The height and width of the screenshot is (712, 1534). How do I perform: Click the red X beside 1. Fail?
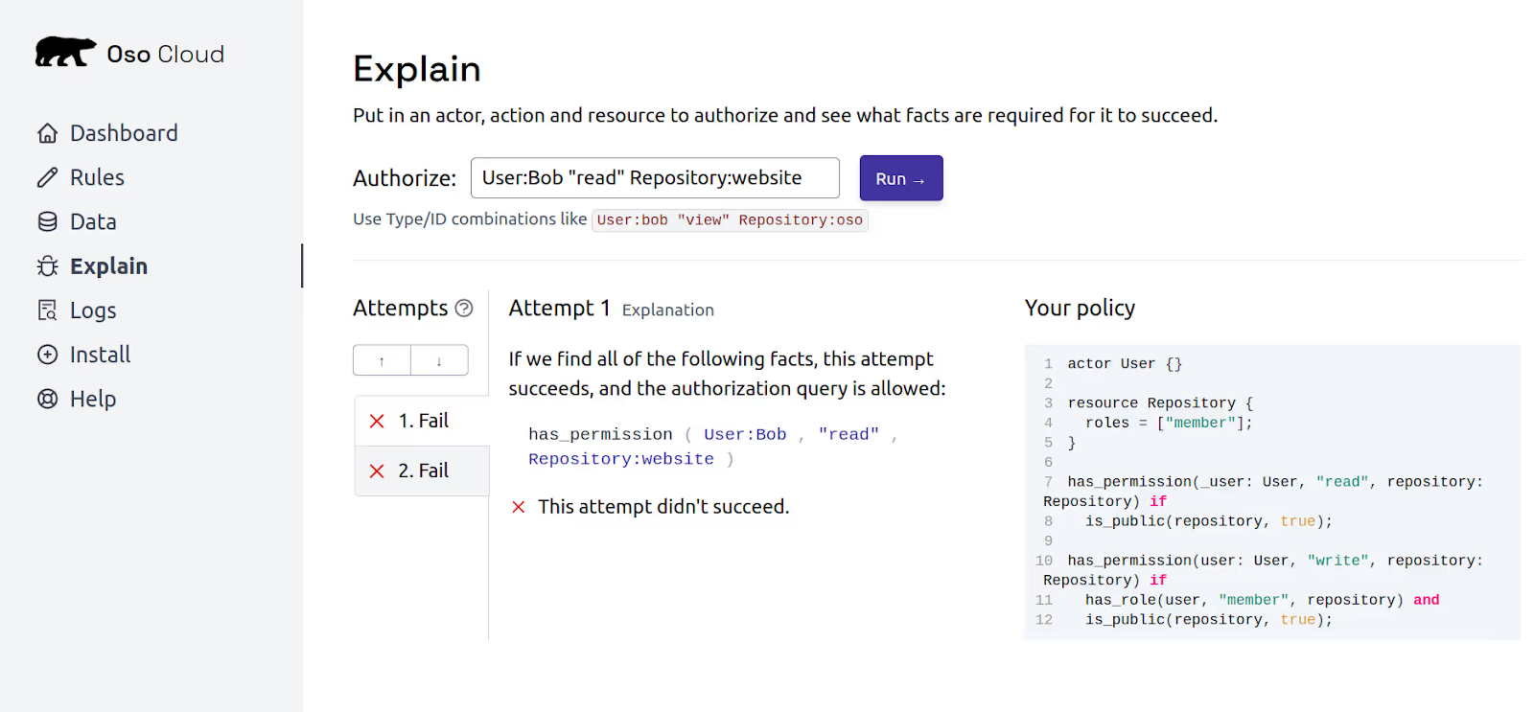[377, 421]
